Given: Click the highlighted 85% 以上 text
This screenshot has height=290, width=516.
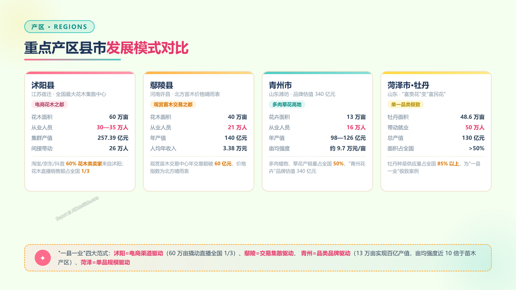Looking at the screenshot, I should coord(448,164).
